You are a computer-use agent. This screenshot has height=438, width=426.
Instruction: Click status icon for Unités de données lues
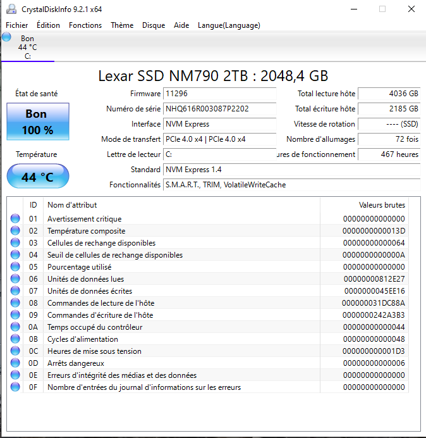pyautogui.click(x=15, y=279)
